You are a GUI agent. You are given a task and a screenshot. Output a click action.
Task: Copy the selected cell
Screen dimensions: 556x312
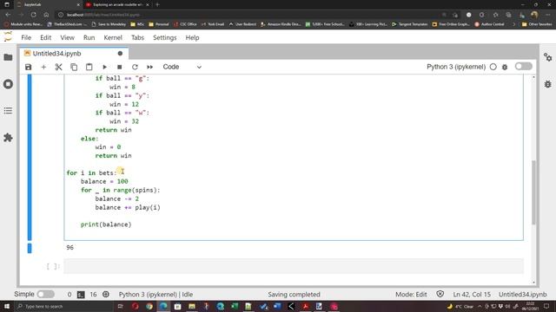coord(74,67)
